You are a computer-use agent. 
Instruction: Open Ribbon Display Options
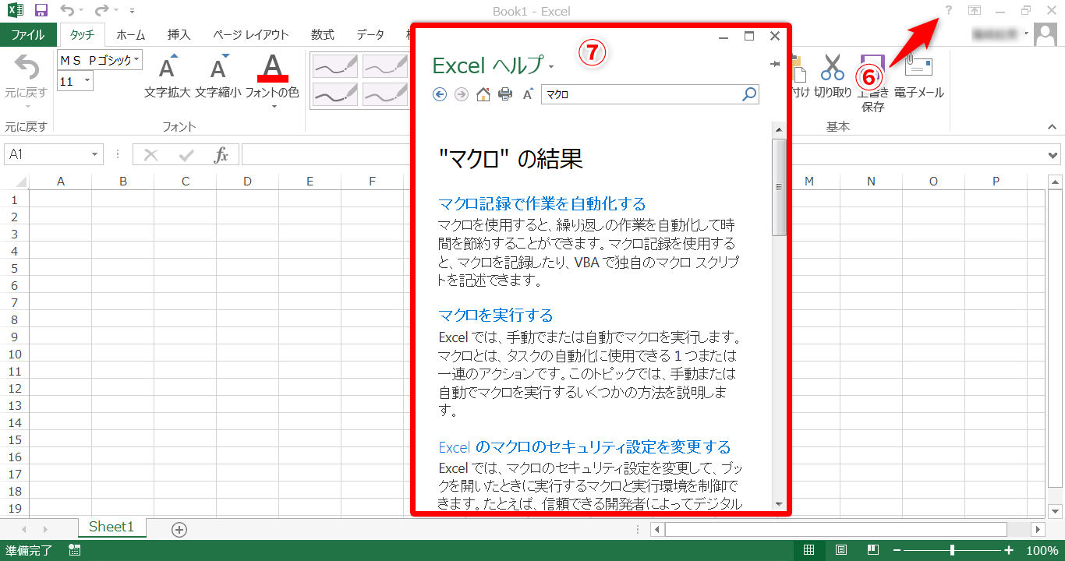(x=975, y=11)
